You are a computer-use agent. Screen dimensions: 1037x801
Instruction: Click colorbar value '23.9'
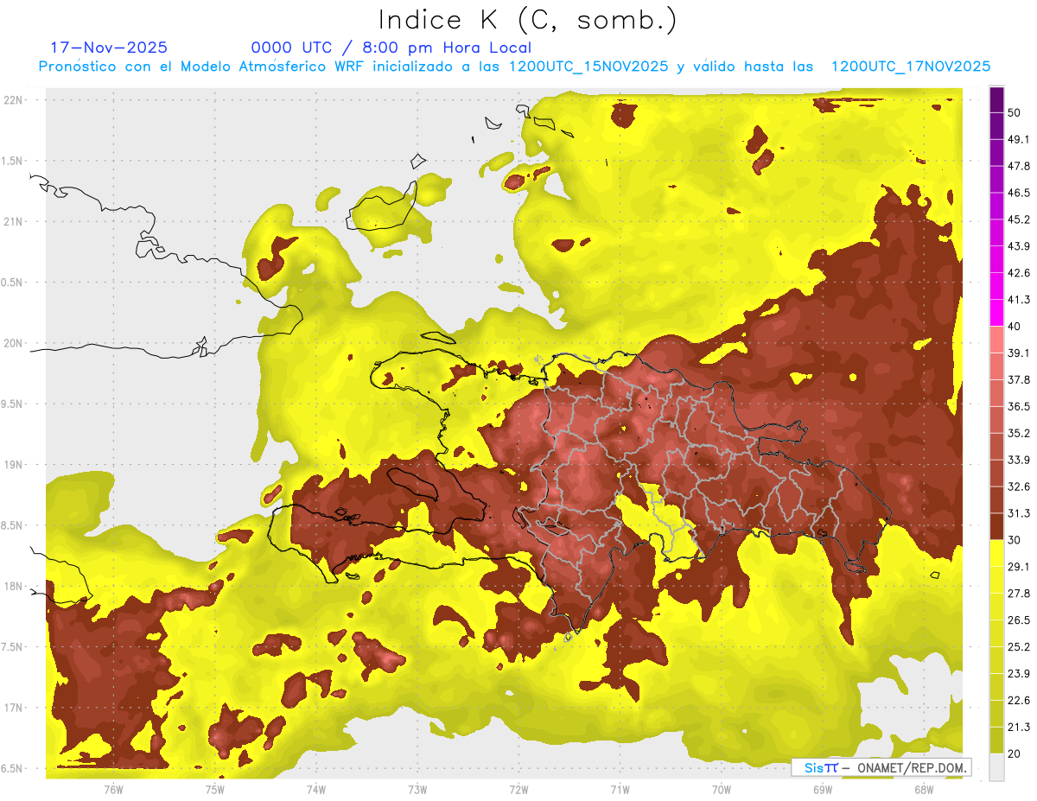[x=1019, y=674]
